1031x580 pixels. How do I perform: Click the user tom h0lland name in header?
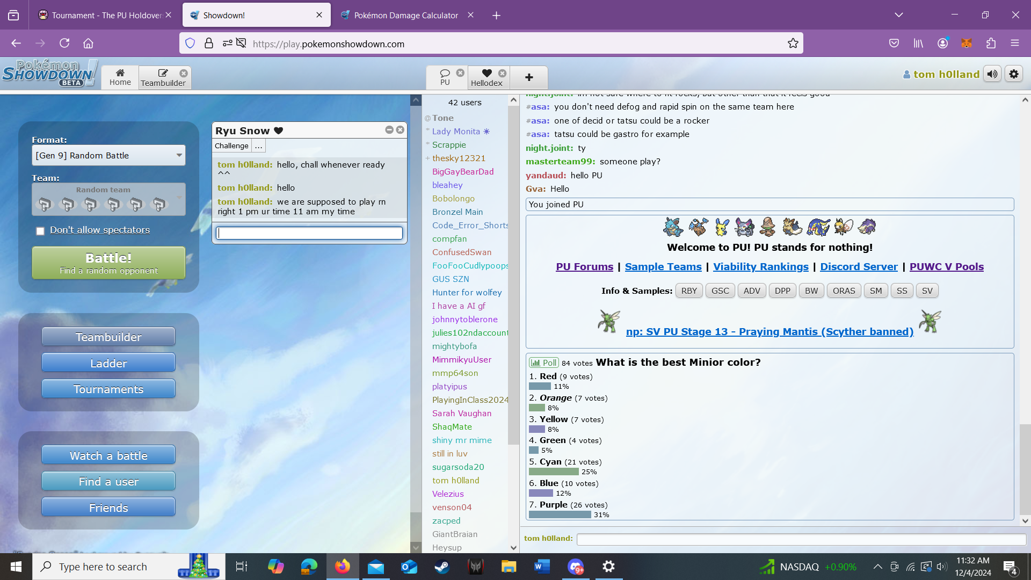coord(941,74)
